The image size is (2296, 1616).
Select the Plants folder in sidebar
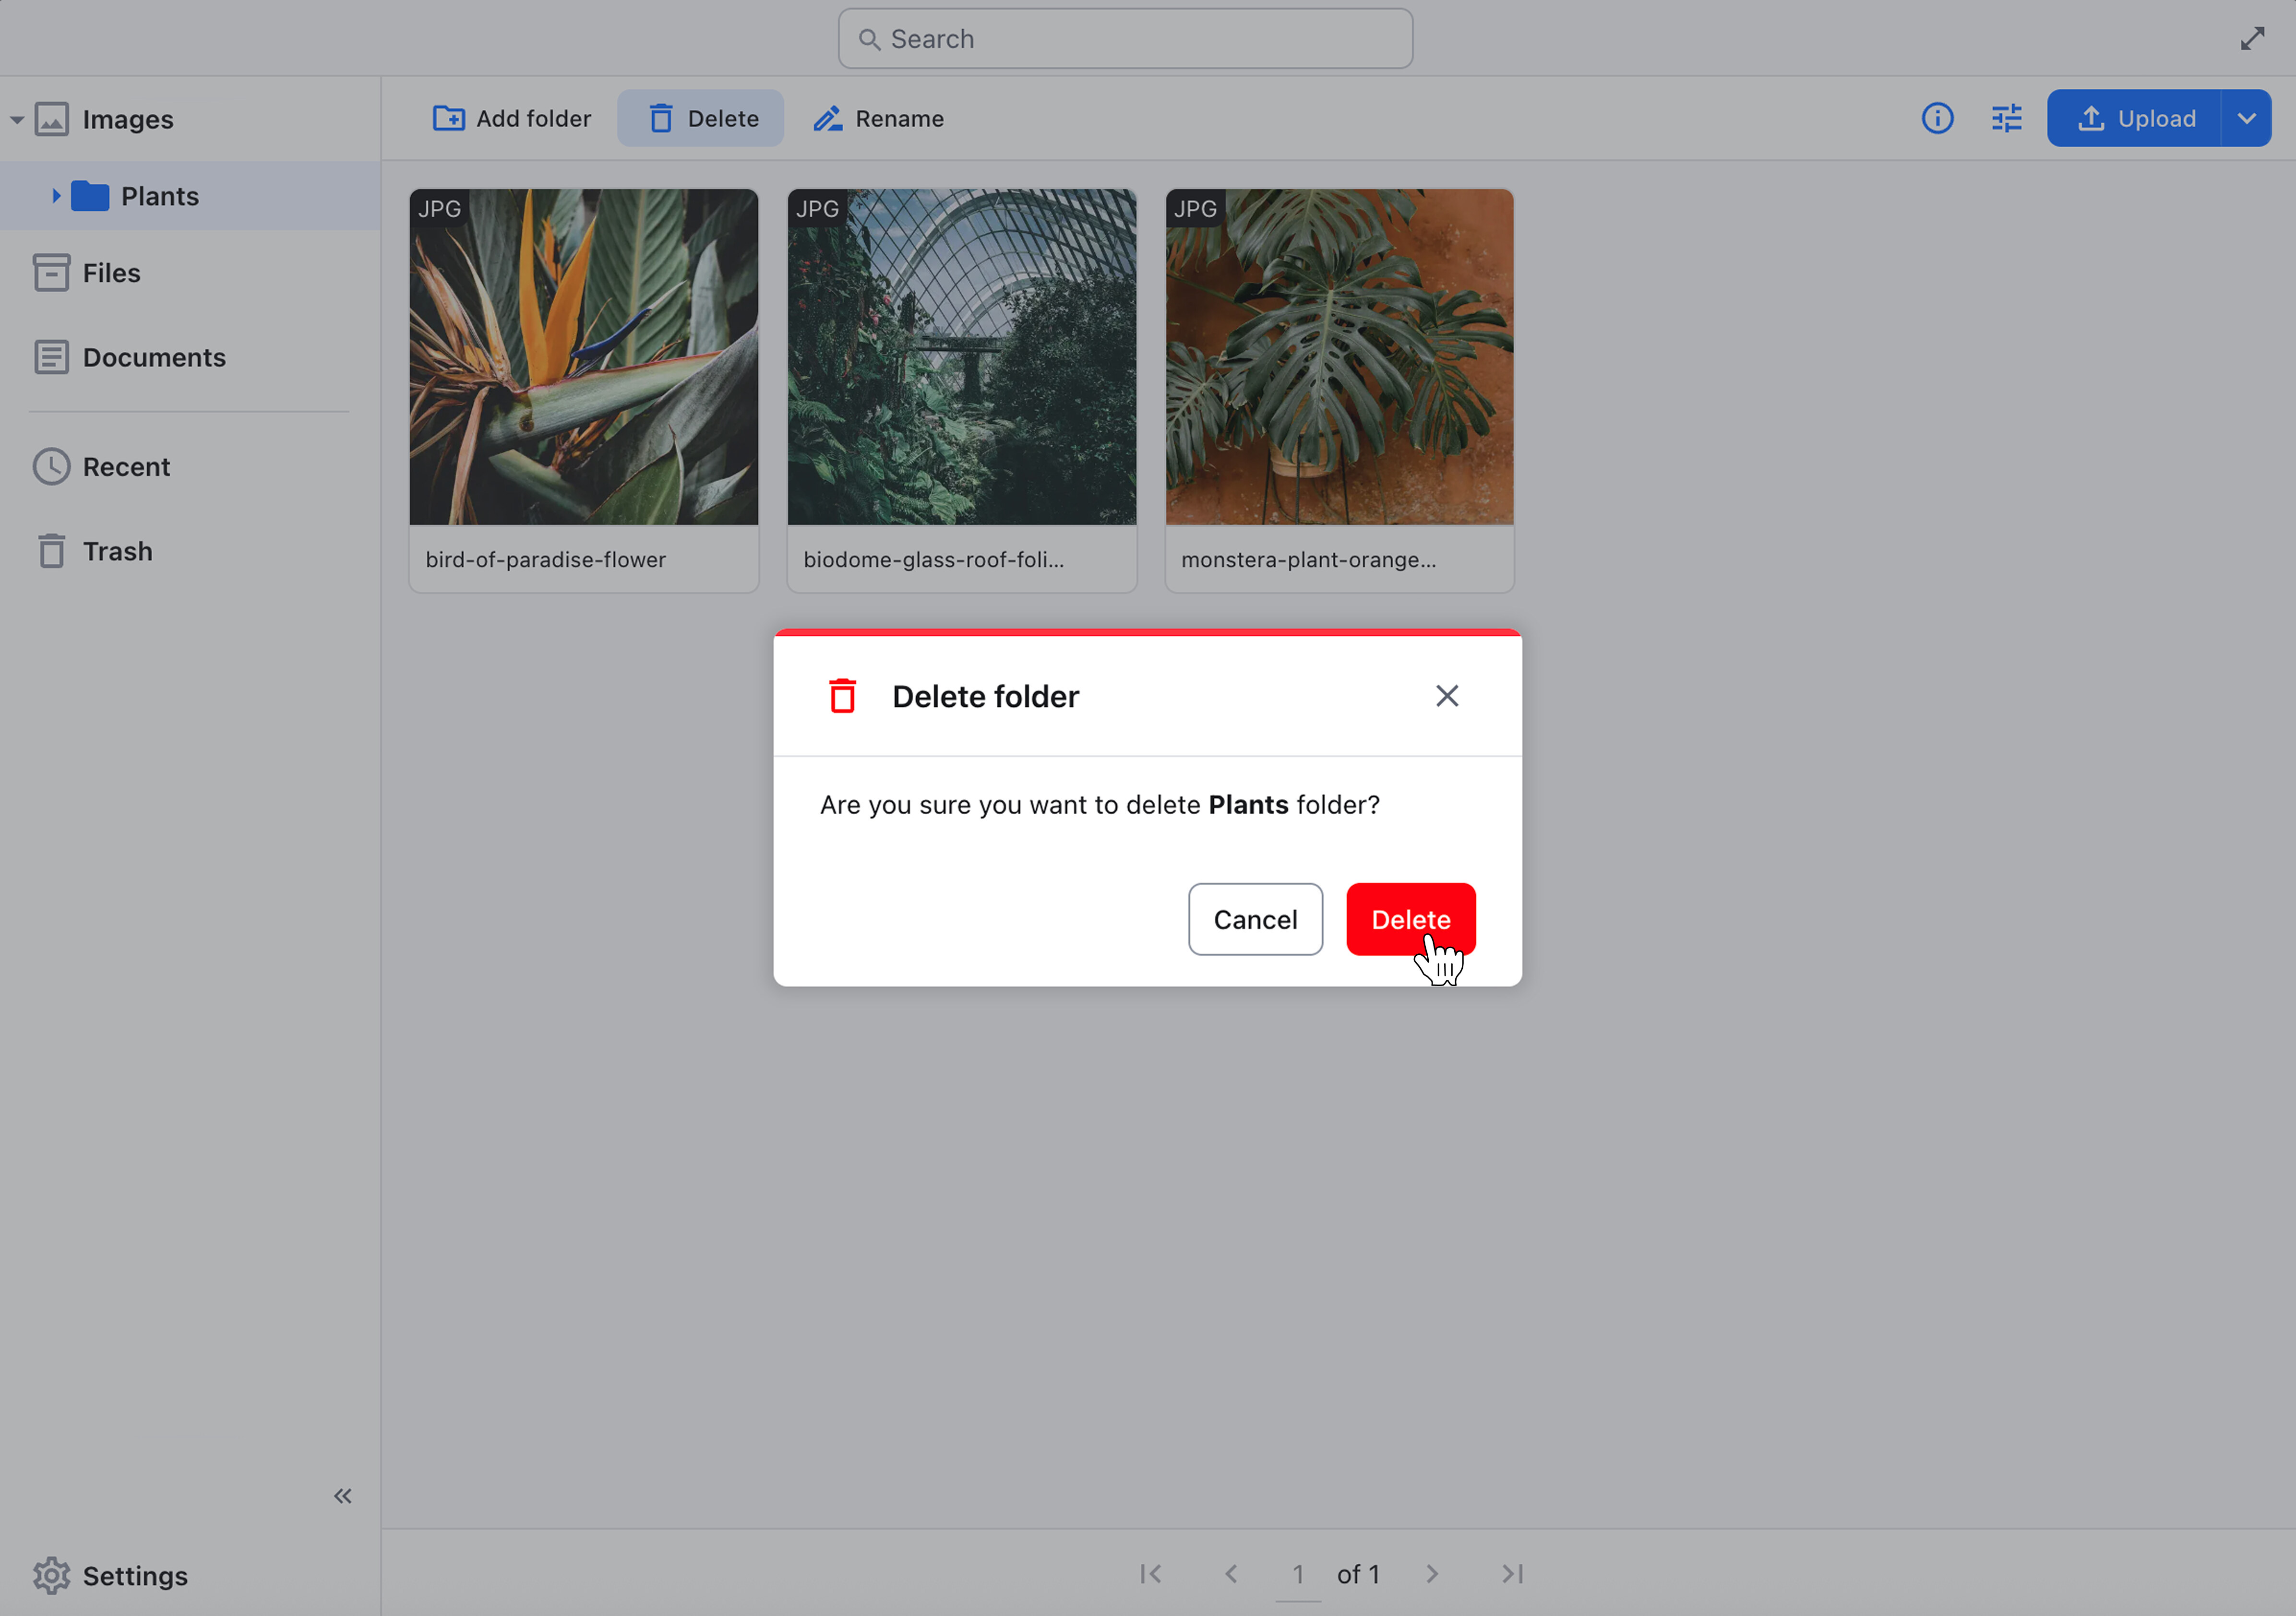tap(190, 196)
